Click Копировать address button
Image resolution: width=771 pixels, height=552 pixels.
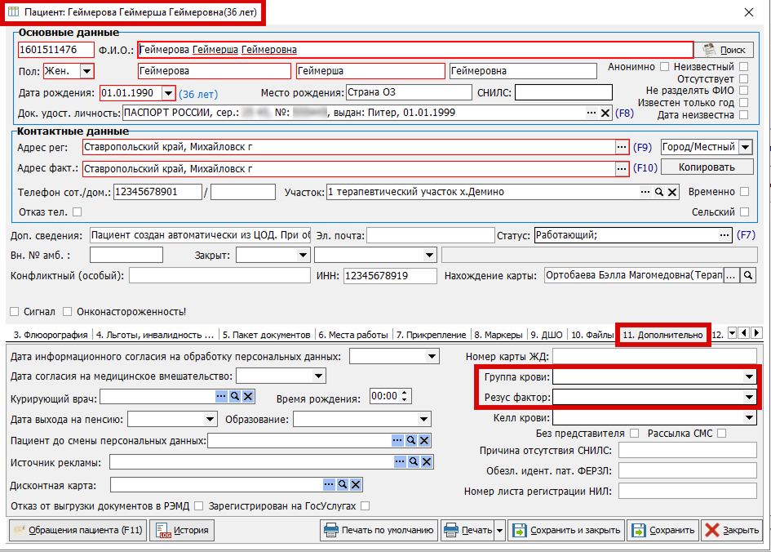[x=707, y=167]
